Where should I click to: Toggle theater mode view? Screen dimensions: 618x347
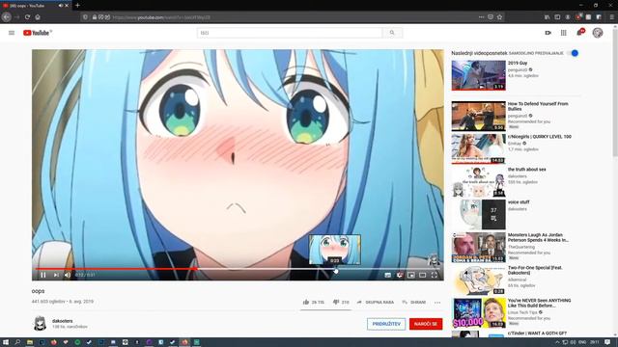[x=423, y=275]
